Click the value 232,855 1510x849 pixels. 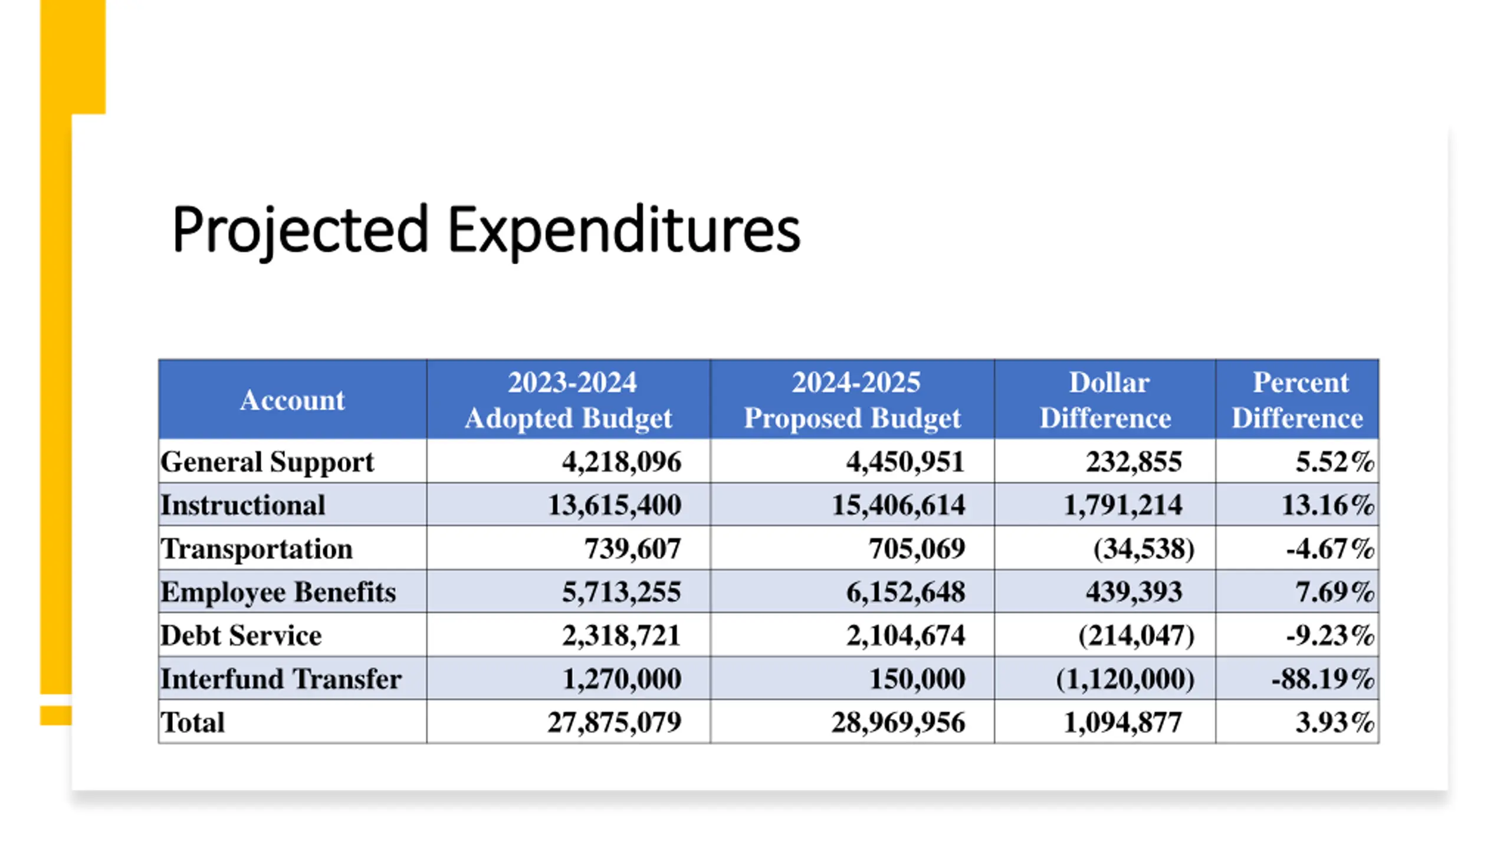(x=1134, y=462)
